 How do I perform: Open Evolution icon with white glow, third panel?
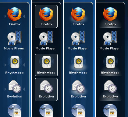tap(78, 87)
